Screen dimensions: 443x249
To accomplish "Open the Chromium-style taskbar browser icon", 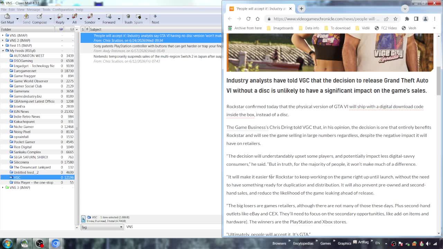I will click(x=55, y=243).
